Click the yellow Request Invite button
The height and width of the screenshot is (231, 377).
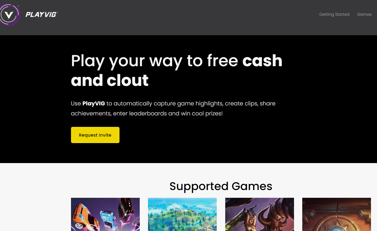pos(95,135)
